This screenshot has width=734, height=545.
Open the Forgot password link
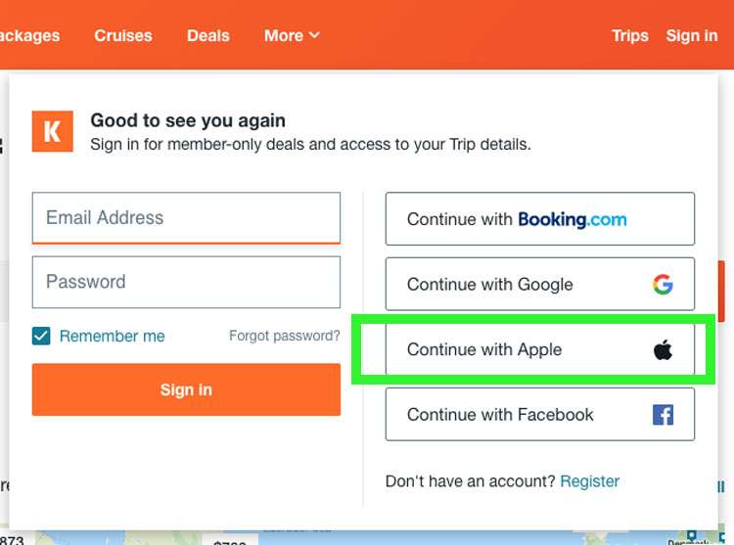(x=284, y=336)
